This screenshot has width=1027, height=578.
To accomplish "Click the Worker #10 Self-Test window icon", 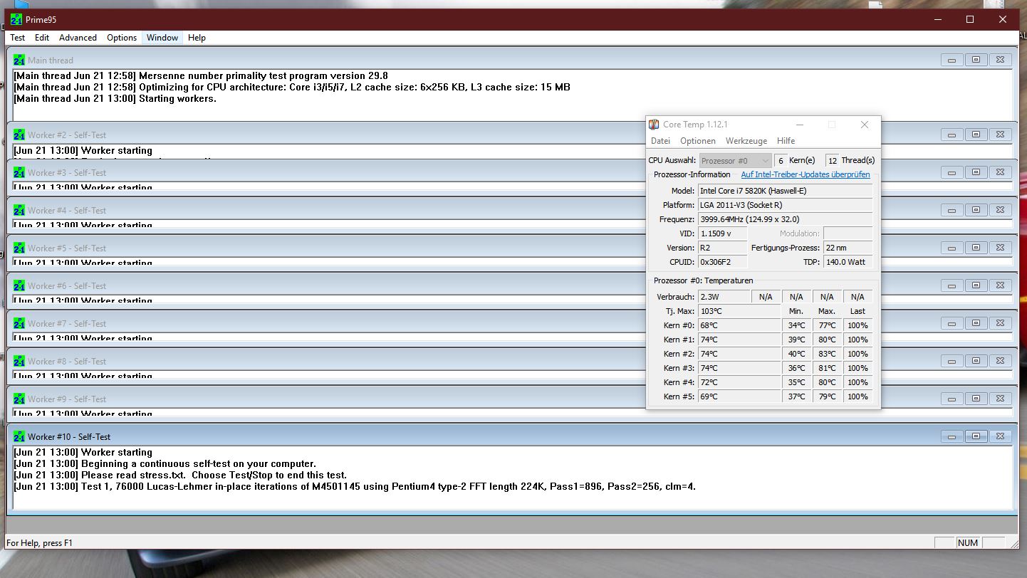I will tap(19, 436).
